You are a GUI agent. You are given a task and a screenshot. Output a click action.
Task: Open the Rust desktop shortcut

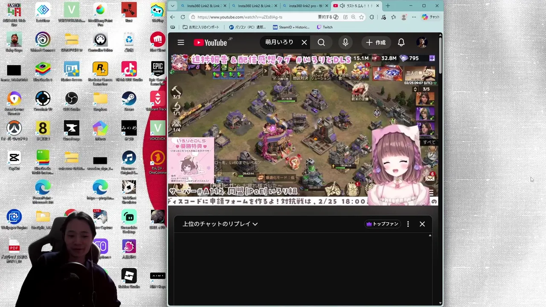click(129, 12)
